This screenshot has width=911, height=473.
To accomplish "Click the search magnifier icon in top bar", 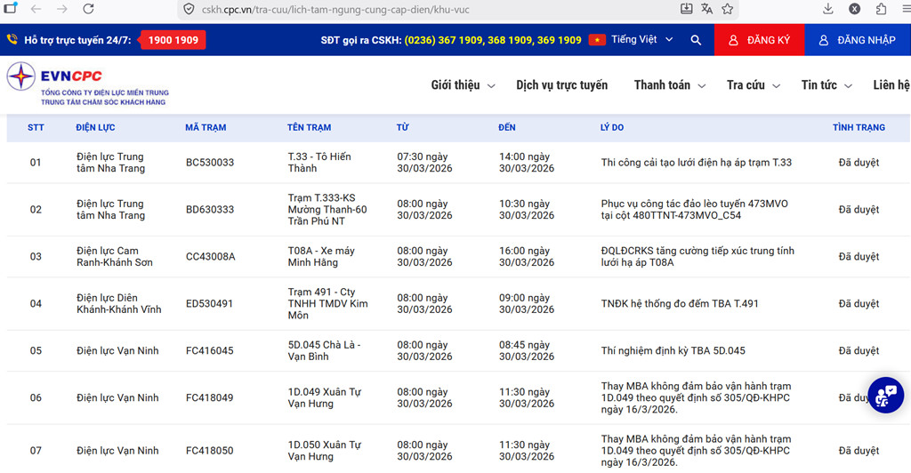I will coord(696,40).
